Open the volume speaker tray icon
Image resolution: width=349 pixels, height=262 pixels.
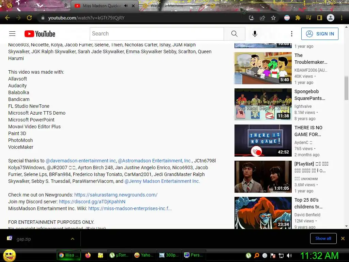[289, 256]
